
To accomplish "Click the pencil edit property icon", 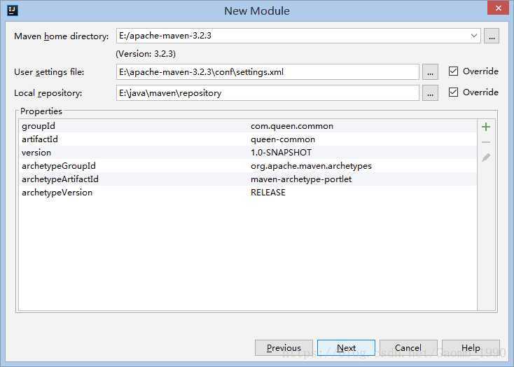I will pyautogui.click(x=486, y=158).
